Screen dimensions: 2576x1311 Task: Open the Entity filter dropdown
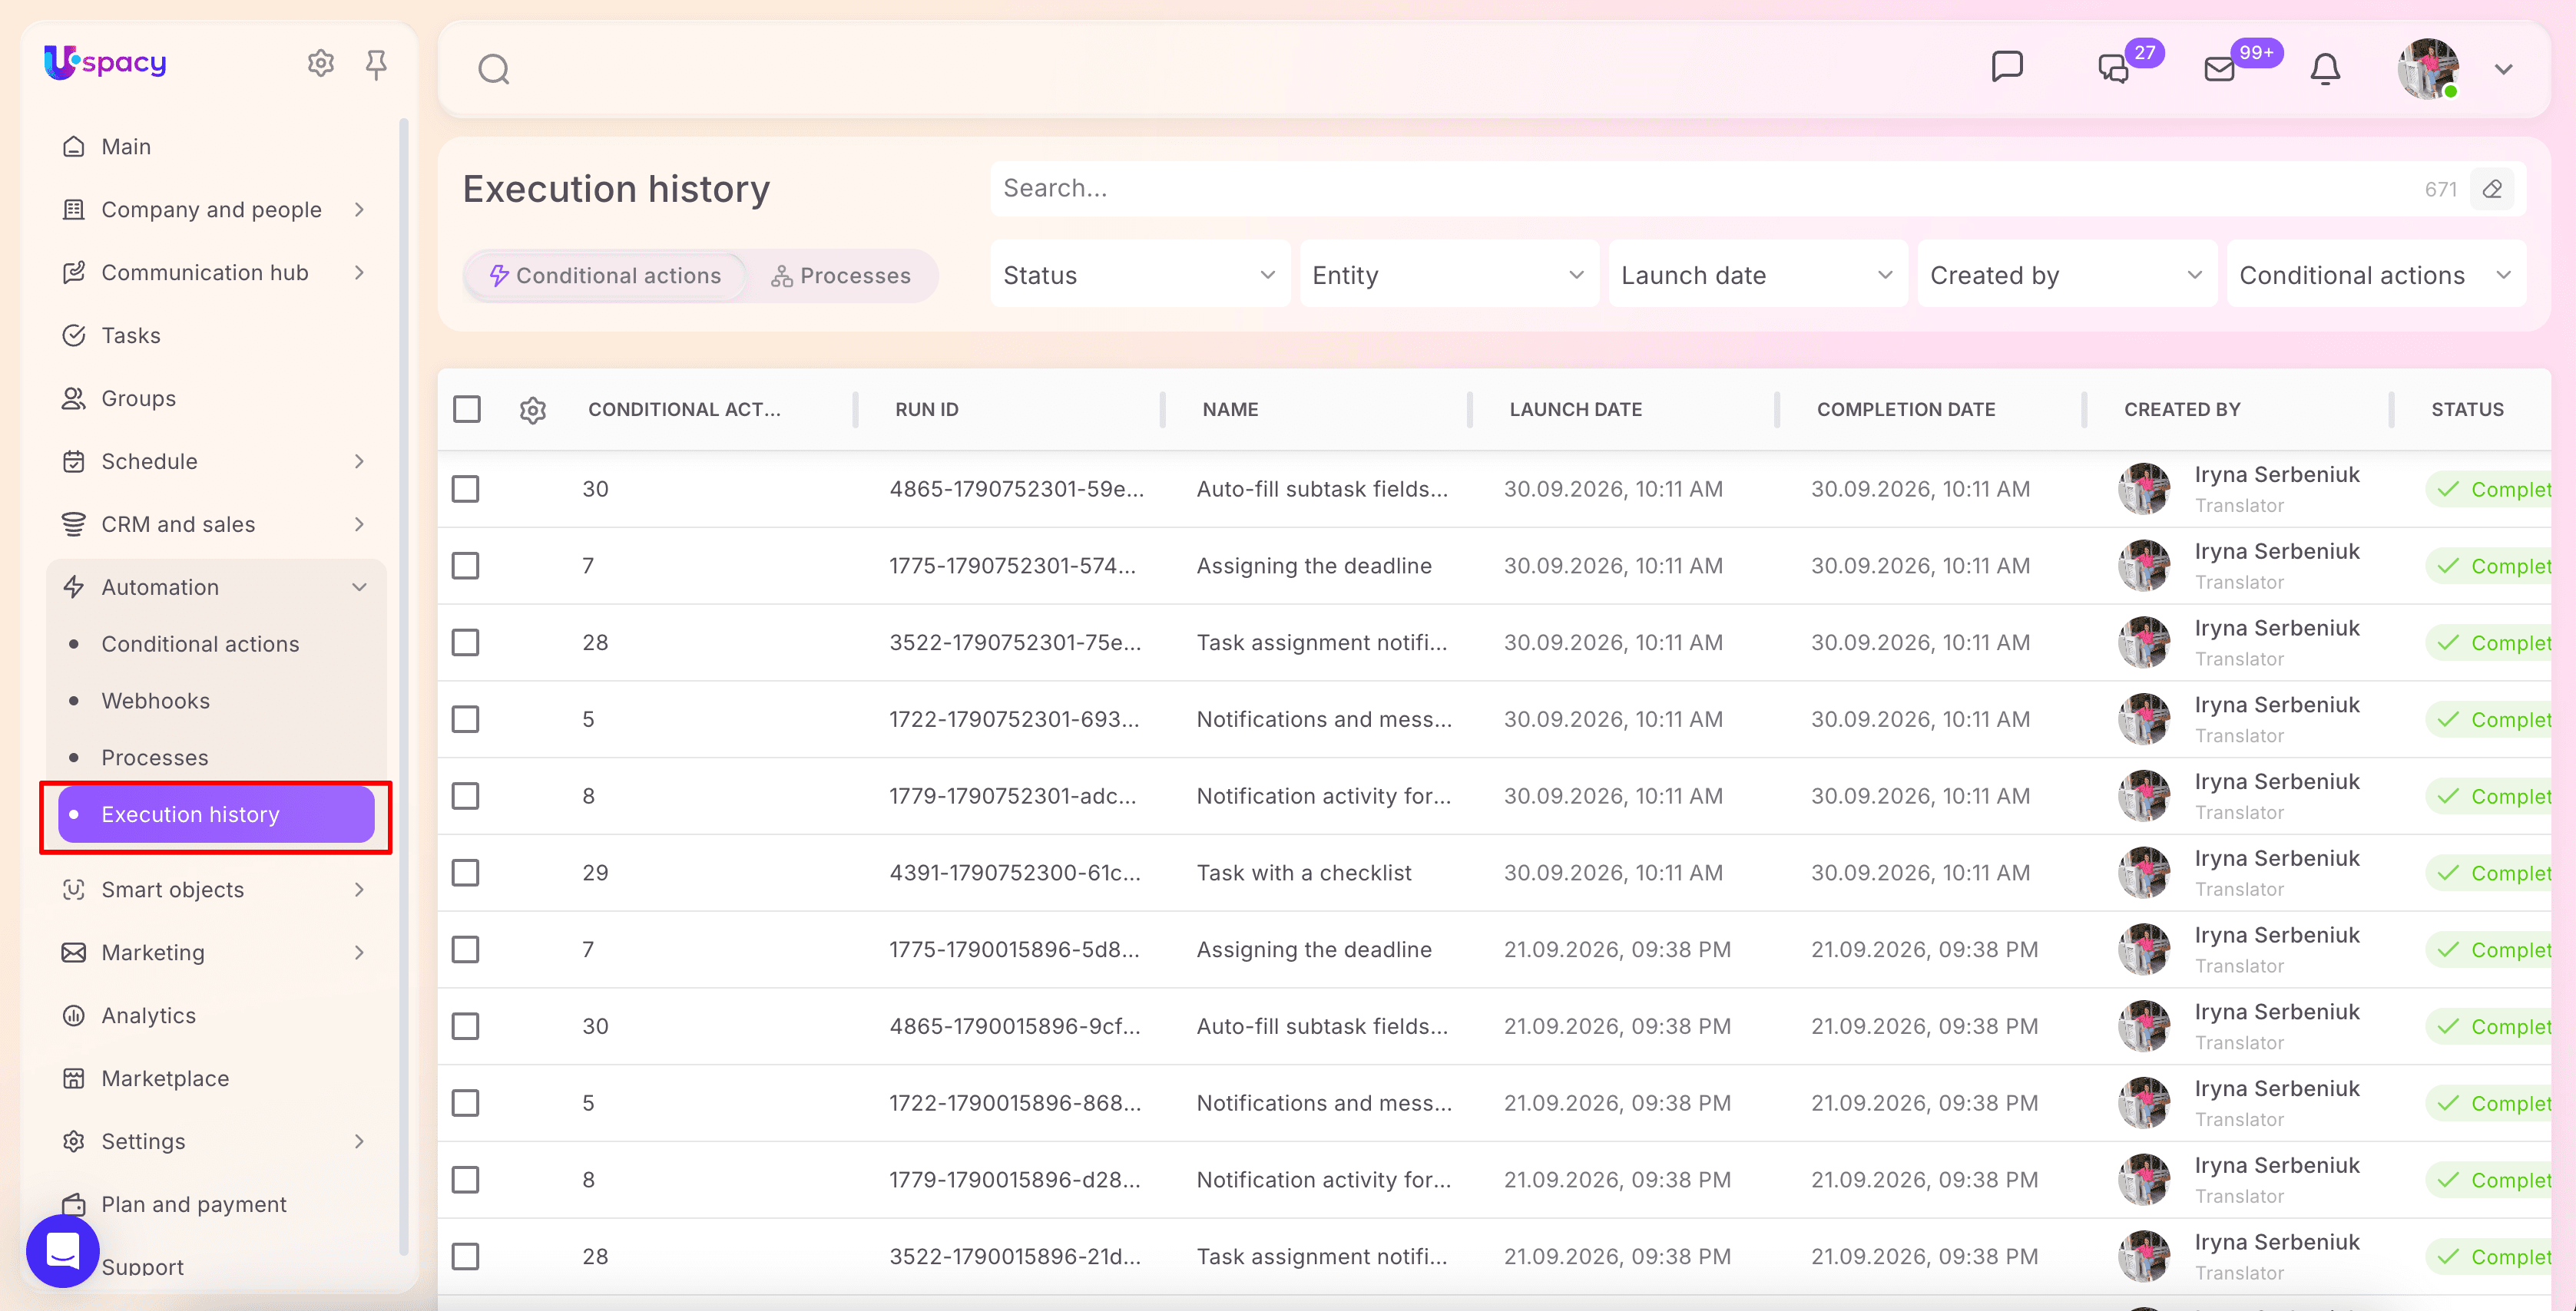1449,275
